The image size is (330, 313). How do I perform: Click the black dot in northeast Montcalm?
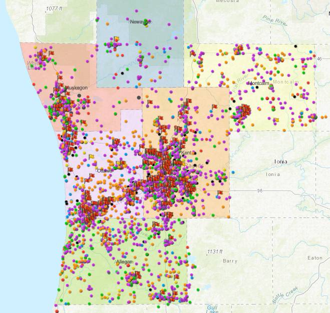295,46
